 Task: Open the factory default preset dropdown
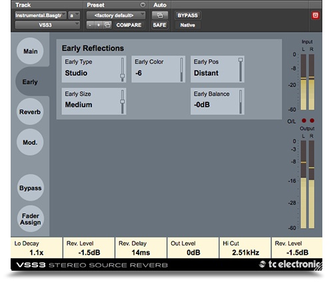pyautogui.click(x=116, y=15)
